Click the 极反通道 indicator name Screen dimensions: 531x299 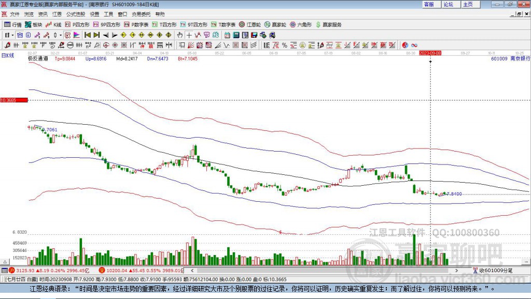coord(38,58)
